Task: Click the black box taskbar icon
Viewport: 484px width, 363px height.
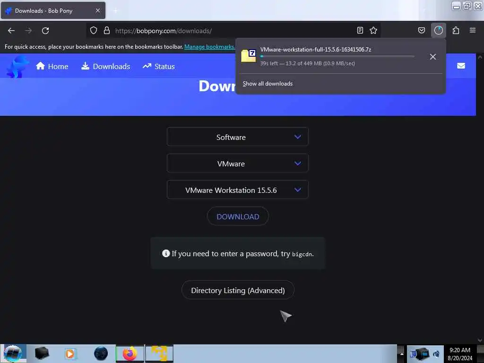Action: (42, 354)
